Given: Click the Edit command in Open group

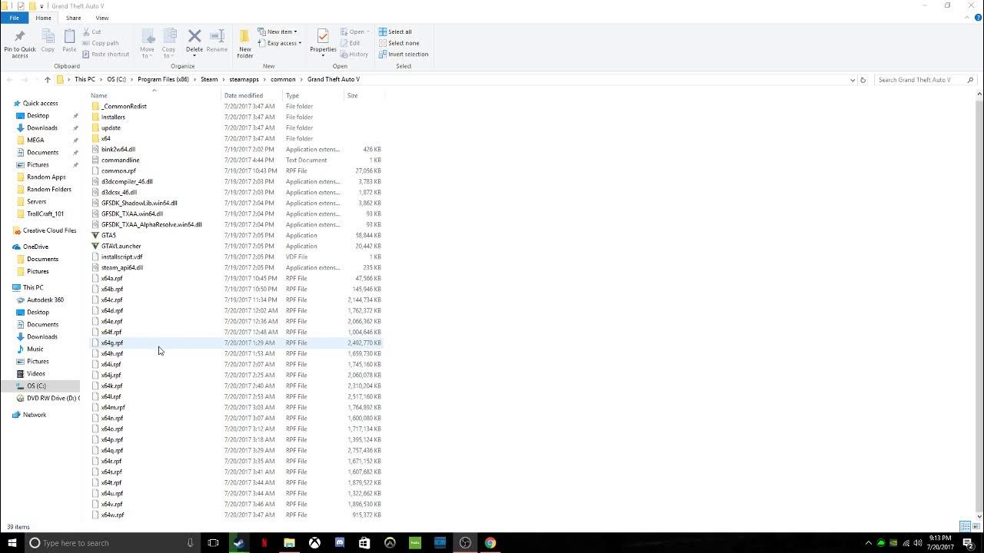Looking at the screenshot, I should 350,43.
